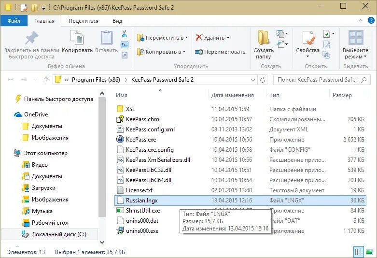
Task: Click the OneDrive cloud icon
Action: pyautogui.click(x=18, y=115)
